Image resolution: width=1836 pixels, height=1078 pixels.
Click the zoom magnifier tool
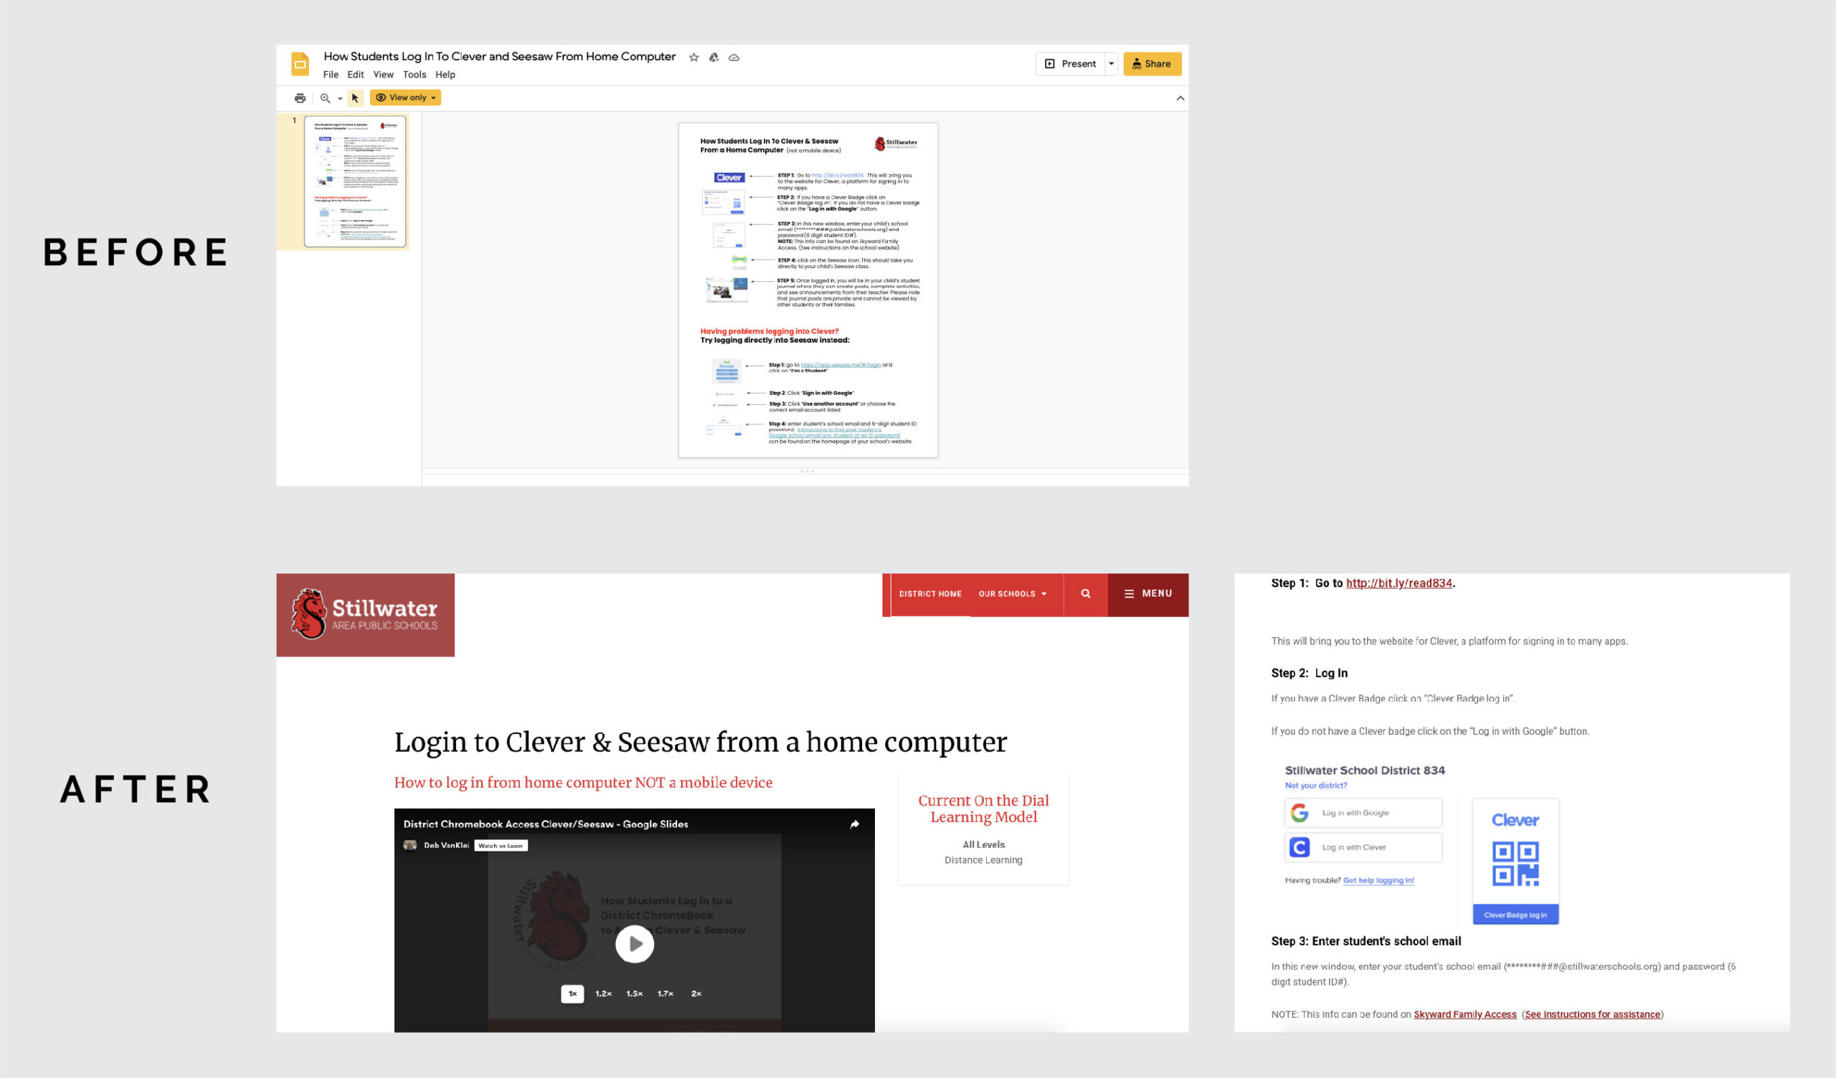coord(325,97)
